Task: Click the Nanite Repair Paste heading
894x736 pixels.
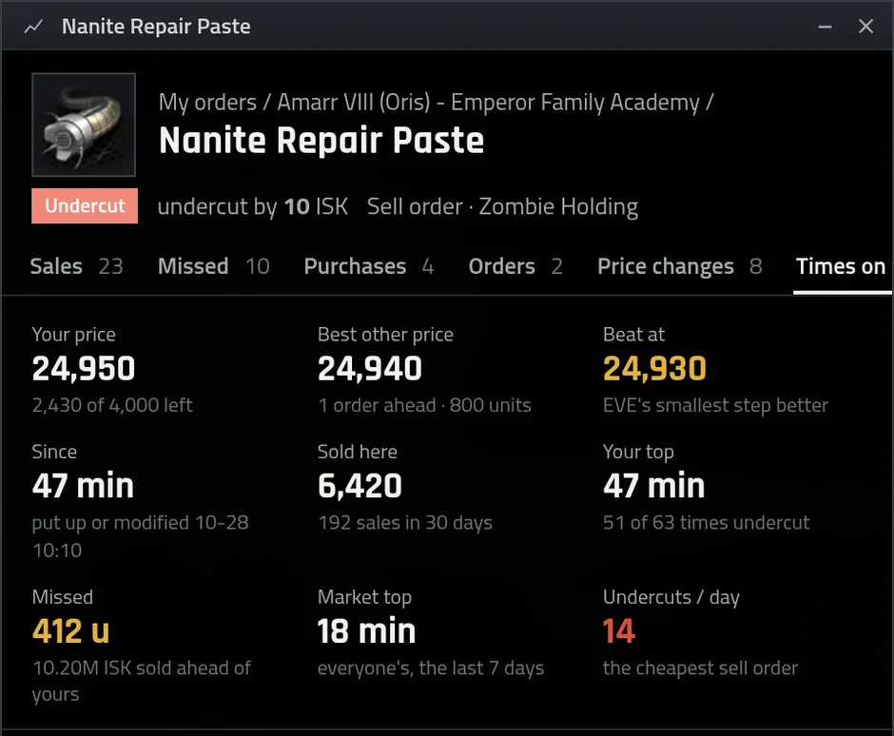Action: (x=321, y=141)
